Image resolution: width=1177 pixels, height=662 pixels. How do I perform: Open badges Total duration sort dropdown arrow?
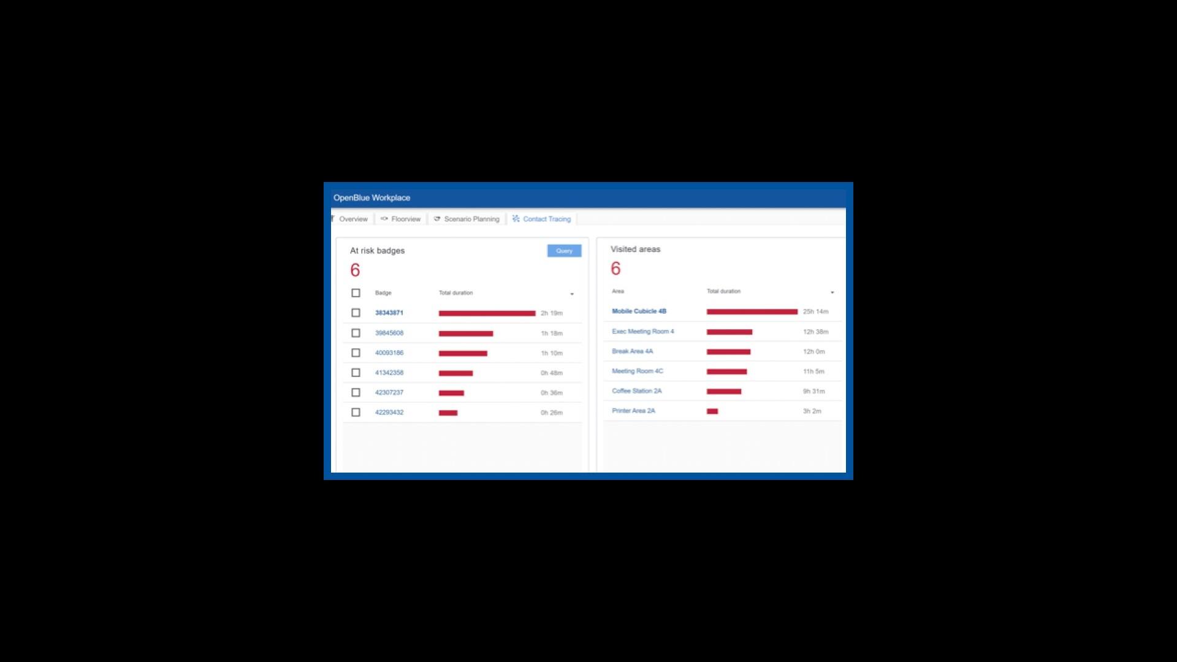[572, 294]
